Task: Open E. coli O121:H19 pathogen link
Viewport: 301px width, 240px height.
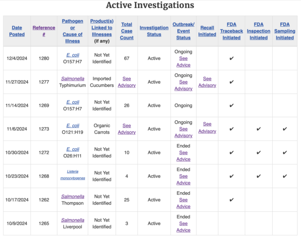Action: pos(73,125)
